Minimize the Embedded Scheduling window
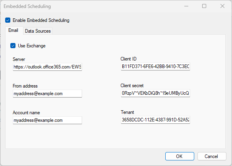 coord(186,6)
